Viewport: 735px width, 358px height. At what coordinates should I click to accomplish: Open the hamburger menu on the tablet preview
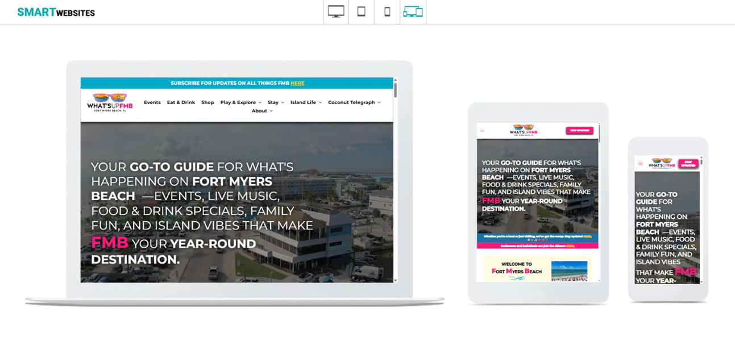pos(483,130)
